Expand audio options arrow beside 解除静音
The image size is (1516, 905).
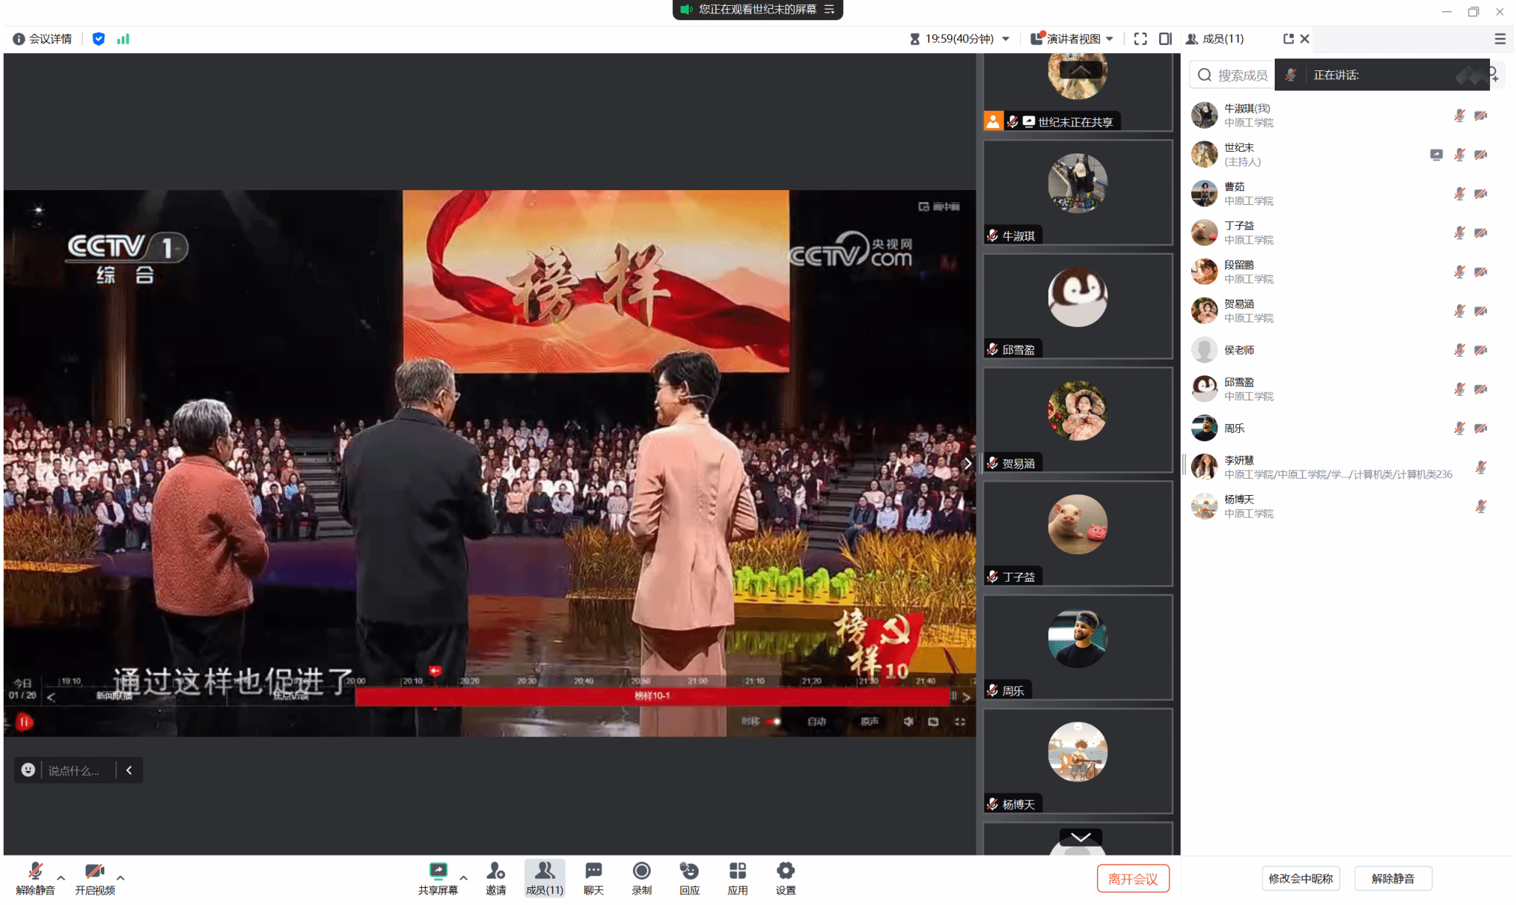pos(61,878)
